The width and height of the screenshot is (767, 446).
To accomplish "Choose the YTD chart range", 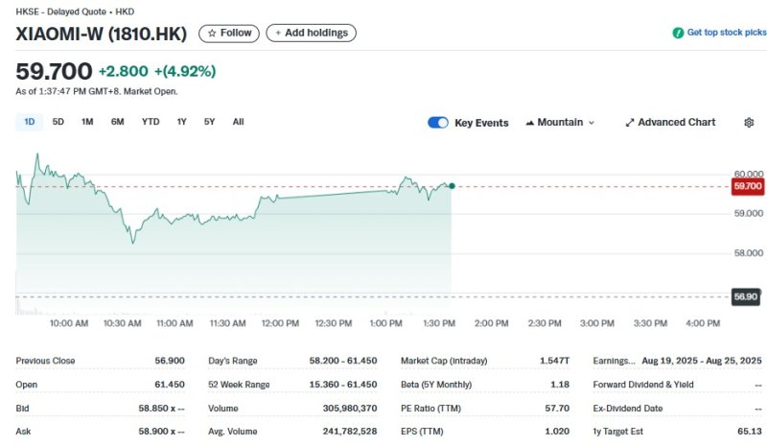I will (151, 122).
